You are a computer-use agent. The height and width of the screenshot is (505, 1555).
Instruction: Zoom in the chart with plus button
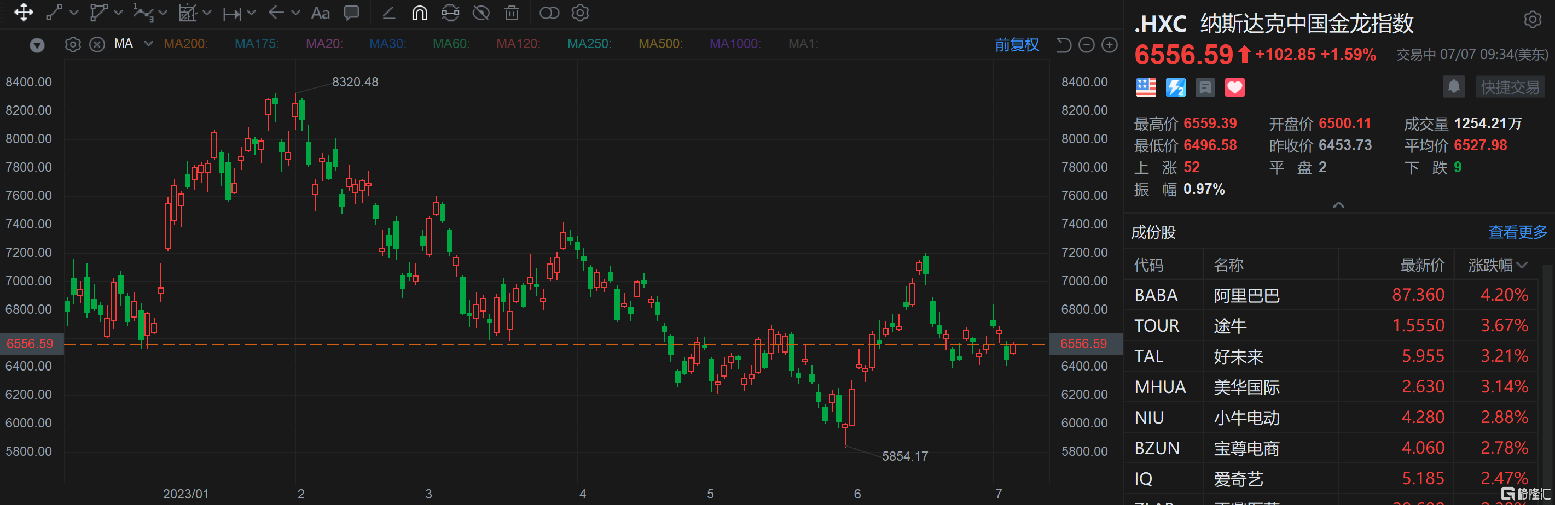[1110, 45]
